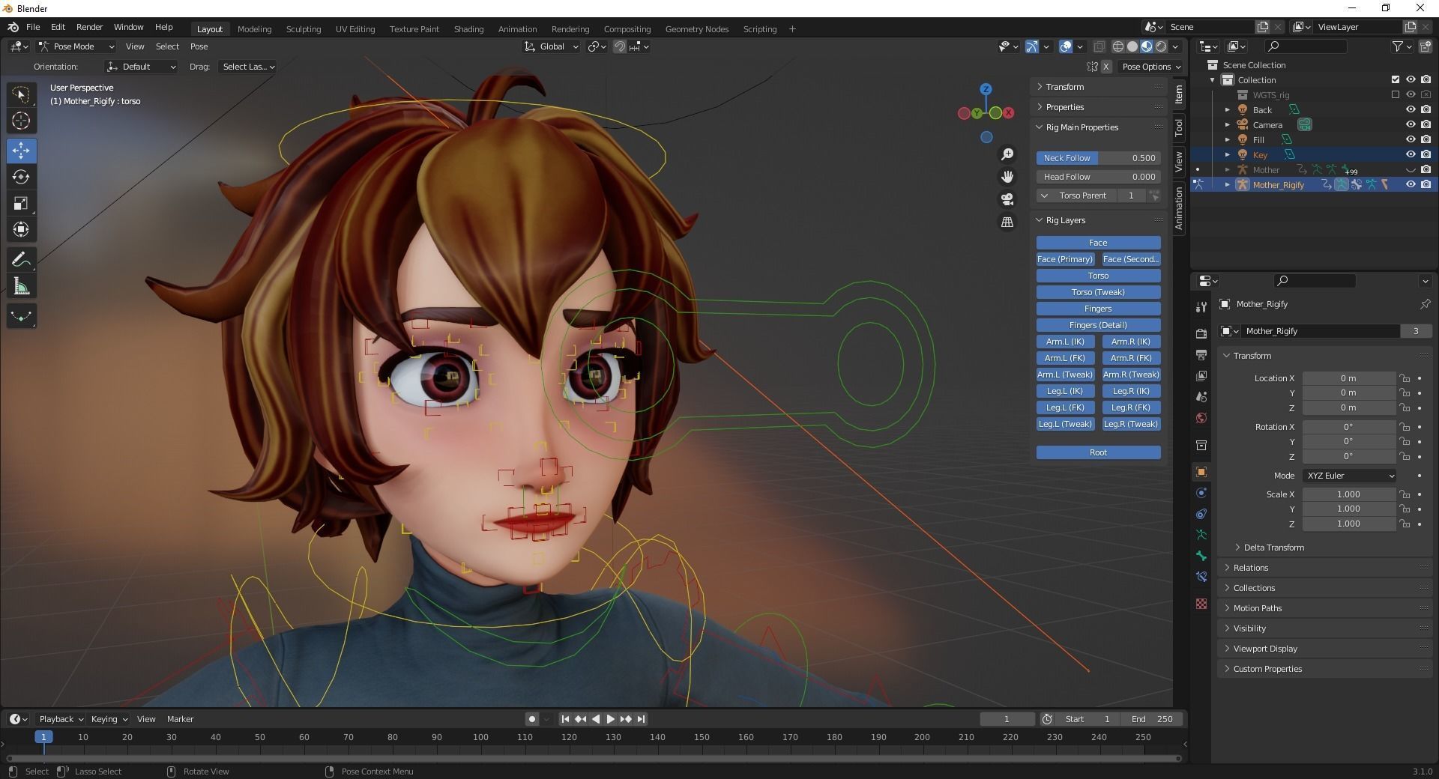The width and height of the screenshot is (1439, 779).
Task: Activate the Transform tool
Action: tap(21, 229)
